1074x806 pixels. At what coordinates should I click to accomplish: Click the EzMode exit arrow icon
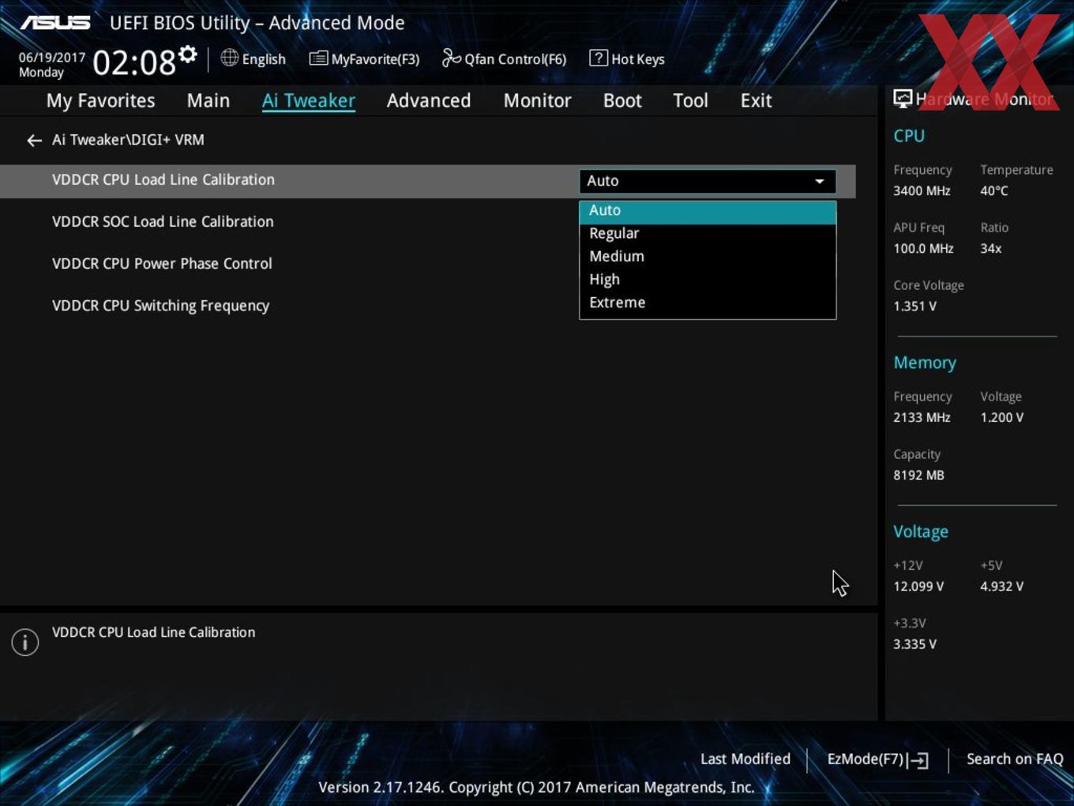[x=918, y=760]
